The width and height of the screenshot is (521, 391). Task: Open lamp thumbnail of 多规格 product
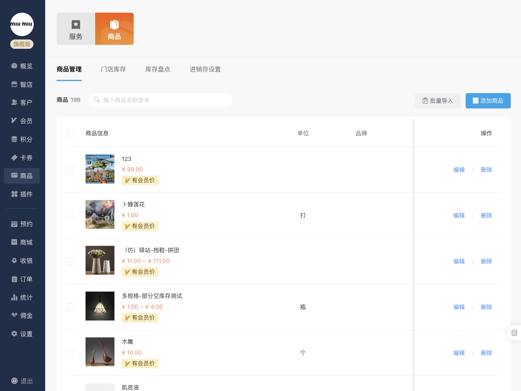pos(100,306)
